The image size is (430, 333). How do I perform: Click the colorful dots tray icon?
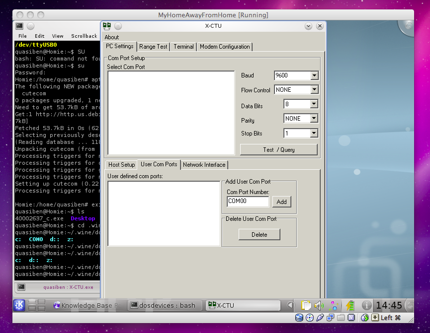(334, 305)
